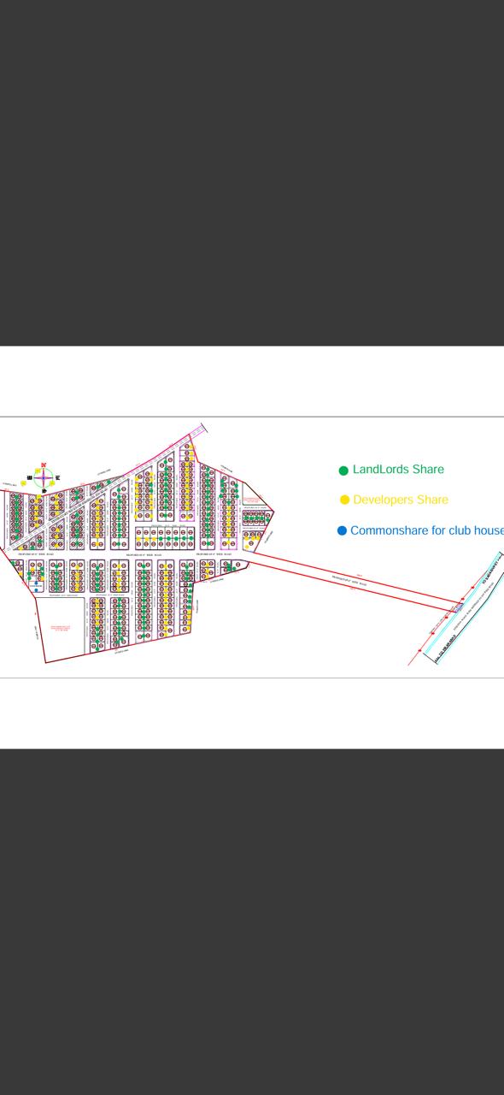Click the large empty red-outlined plot at bottom-left
The height and width of the screenshot is (1095, 504).
(64, 627)
